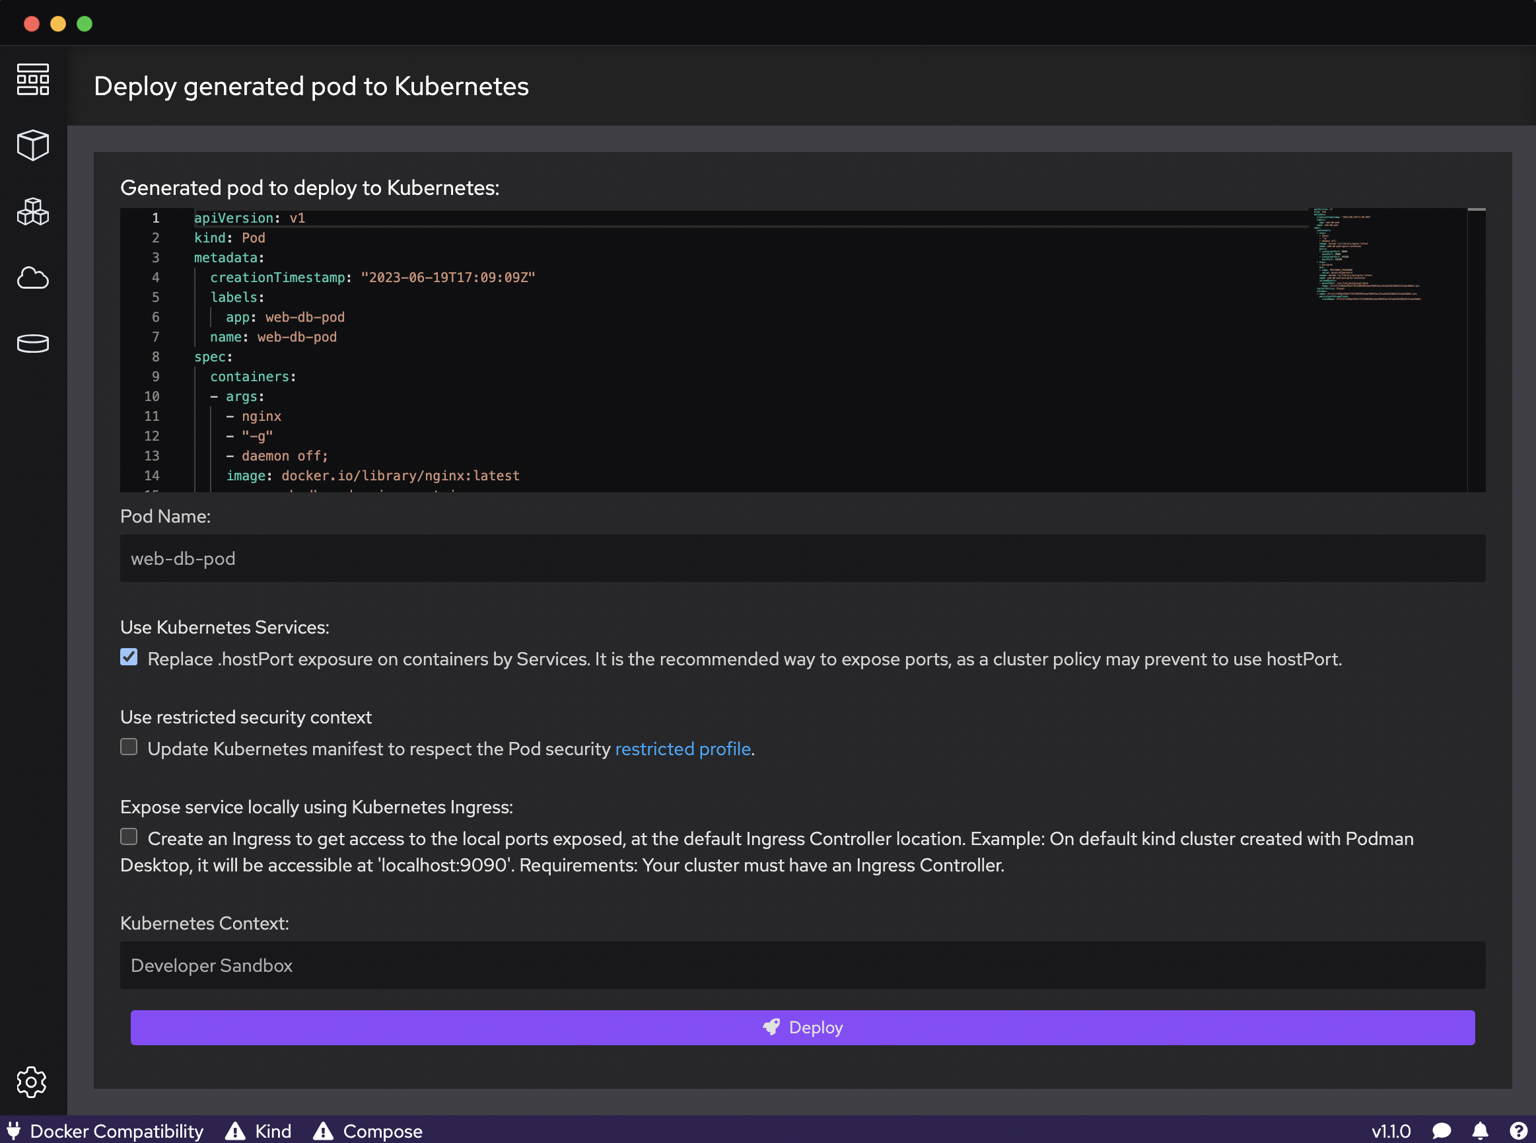Click the Podman icon near Docker Compatibility
1536x1143 pixels.
[x=15, y=1130]
